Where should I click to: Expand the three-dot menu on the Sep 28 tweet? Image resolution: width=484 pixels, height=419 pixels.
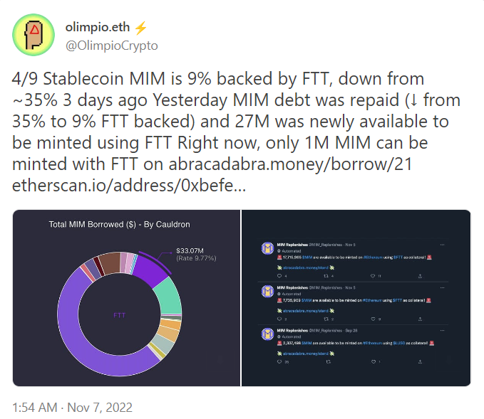click(443, 330)
